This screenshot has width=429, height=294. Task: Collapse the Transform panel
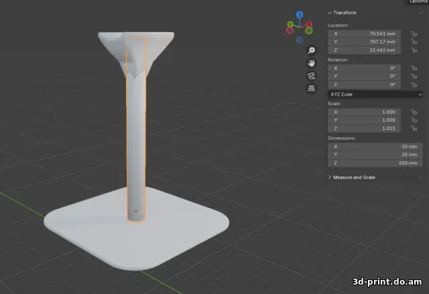click(330, 13)
